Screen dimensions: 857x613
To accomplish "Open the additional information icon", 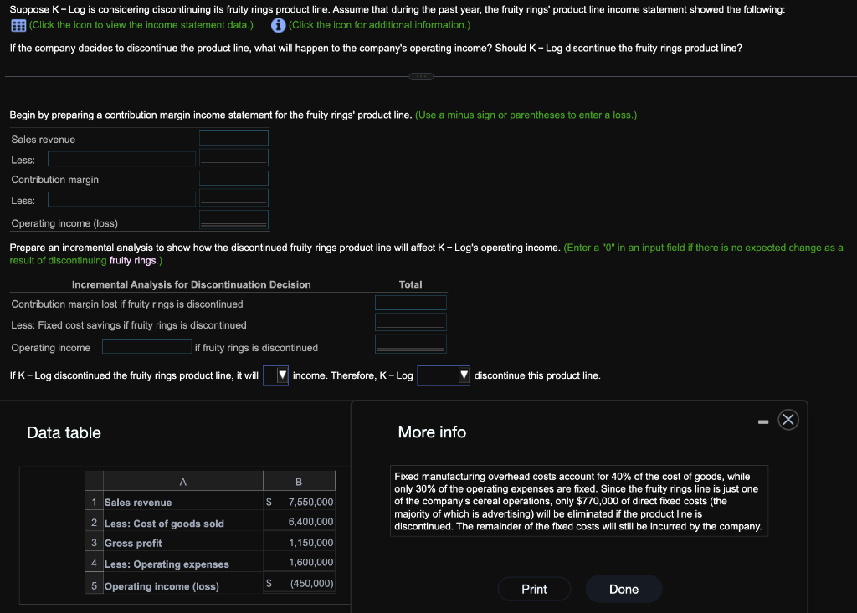I will click(x=278, y=26).
